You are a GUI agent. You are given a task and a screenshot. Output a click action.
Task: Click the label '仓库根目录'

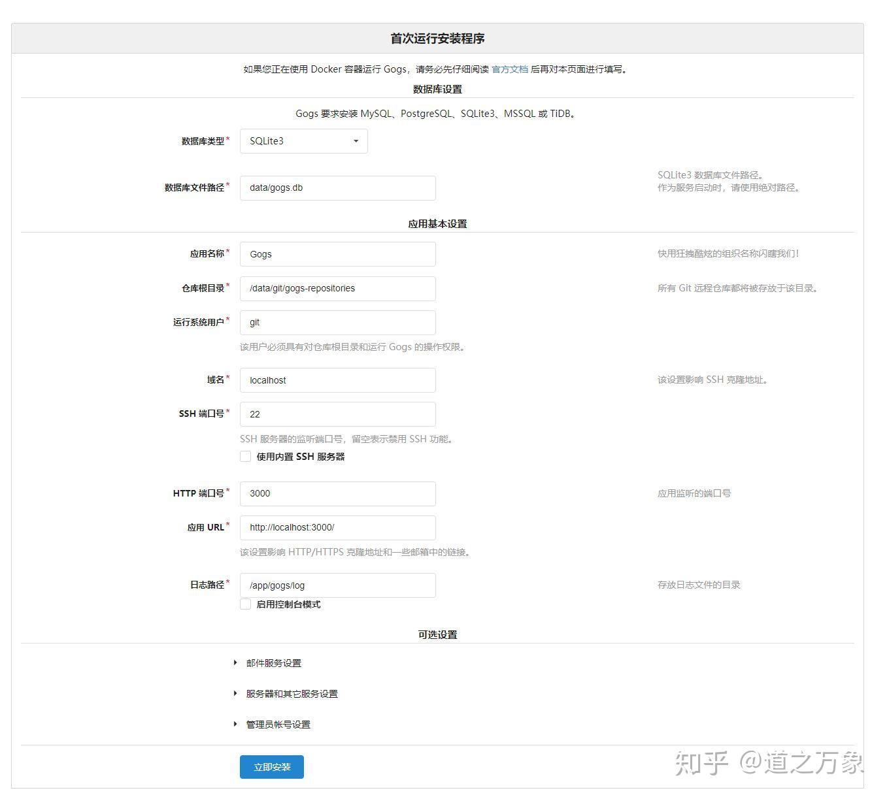[203, 288]
